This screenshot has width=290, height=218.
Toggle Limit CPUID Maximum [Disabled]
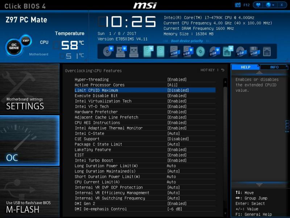145,90
